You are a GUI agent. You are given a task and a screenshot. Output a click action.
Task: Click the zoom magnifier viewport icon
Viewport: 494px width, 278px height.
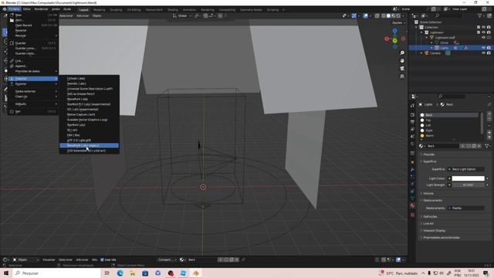click(x=402, y=53)
